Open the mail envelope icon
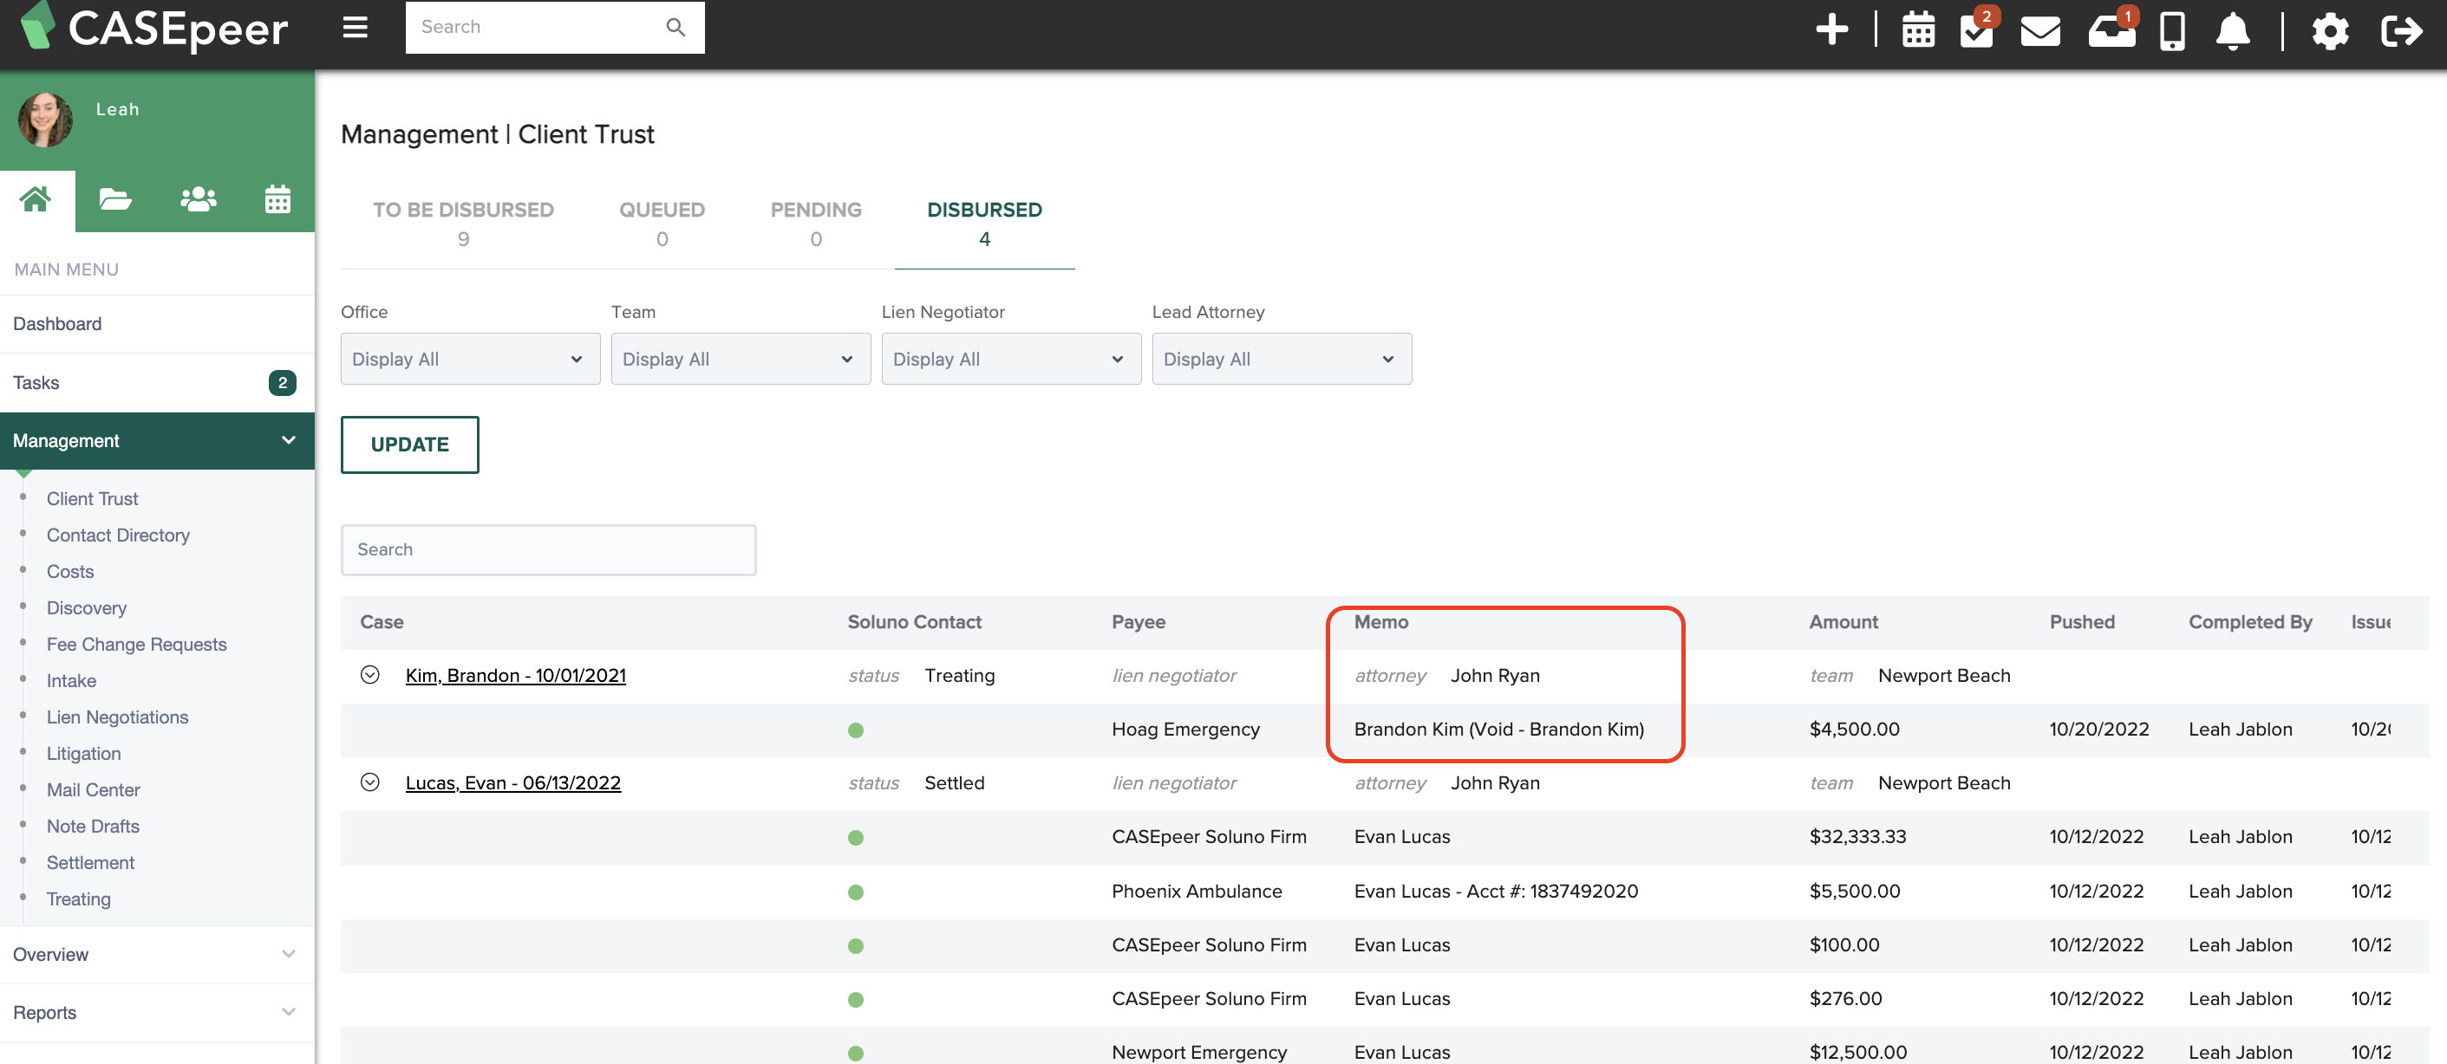The width and height of the screenshot is (2447, 1064). (2039, 30)
